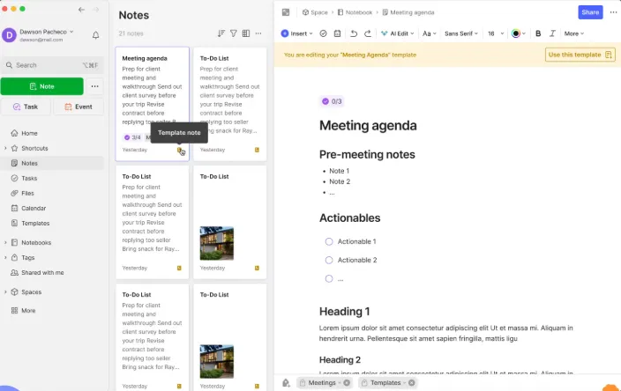The height and width of the screenshot is (391, 621).
Task: Open more options beside Note button
Action: 94,86
